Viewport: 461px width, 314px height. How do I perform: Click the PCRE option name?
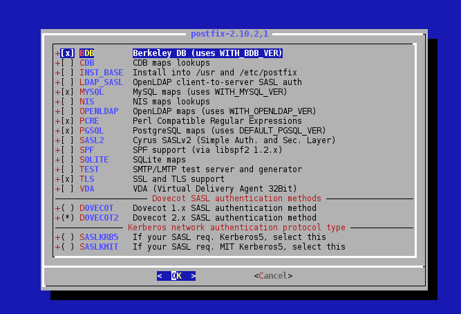pos(89,121)
